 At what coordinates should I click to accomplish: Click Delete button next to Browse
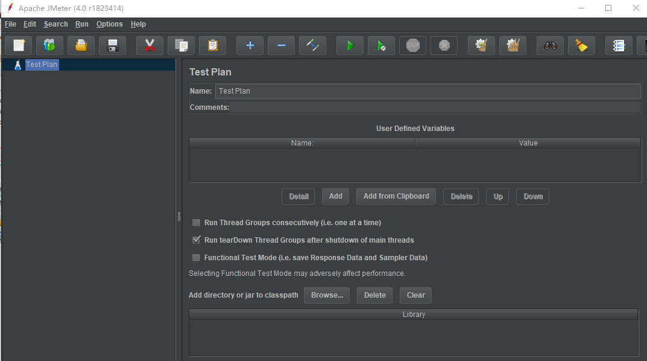coord(374,295)
